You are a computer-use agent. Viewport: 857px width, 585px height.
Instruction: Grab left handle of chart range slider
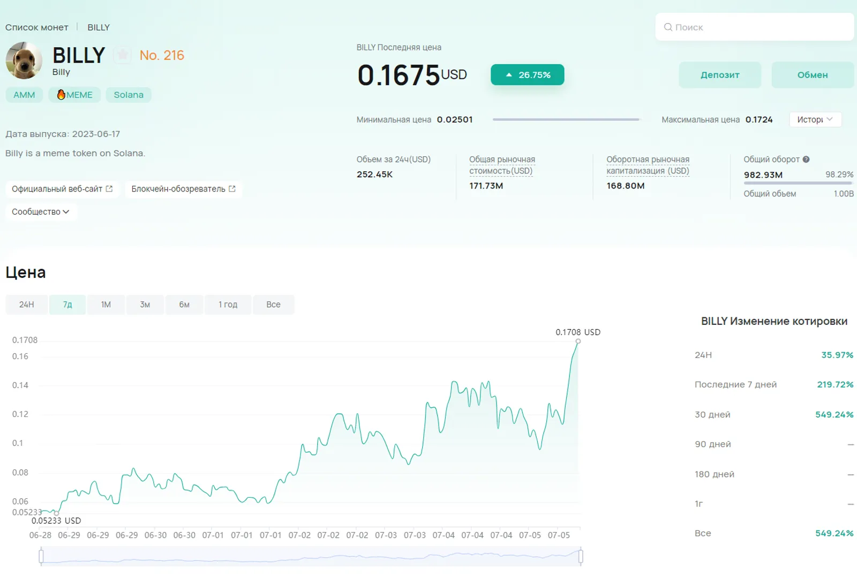coord(41,557)
